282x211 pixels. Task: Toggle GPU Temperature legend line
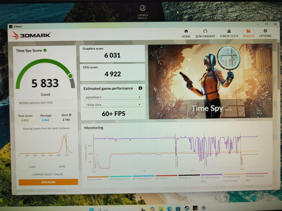coord(143,177)
